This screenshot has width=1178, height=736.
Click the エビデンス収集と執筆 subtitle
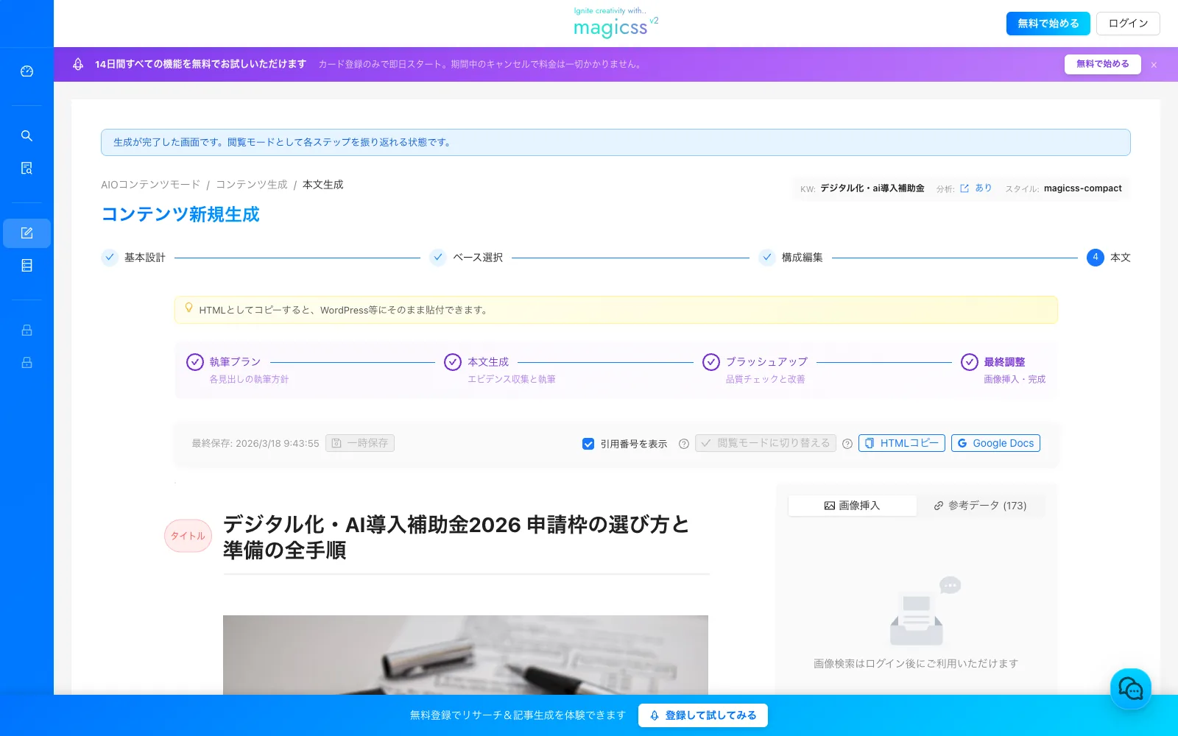coord(512,380)
